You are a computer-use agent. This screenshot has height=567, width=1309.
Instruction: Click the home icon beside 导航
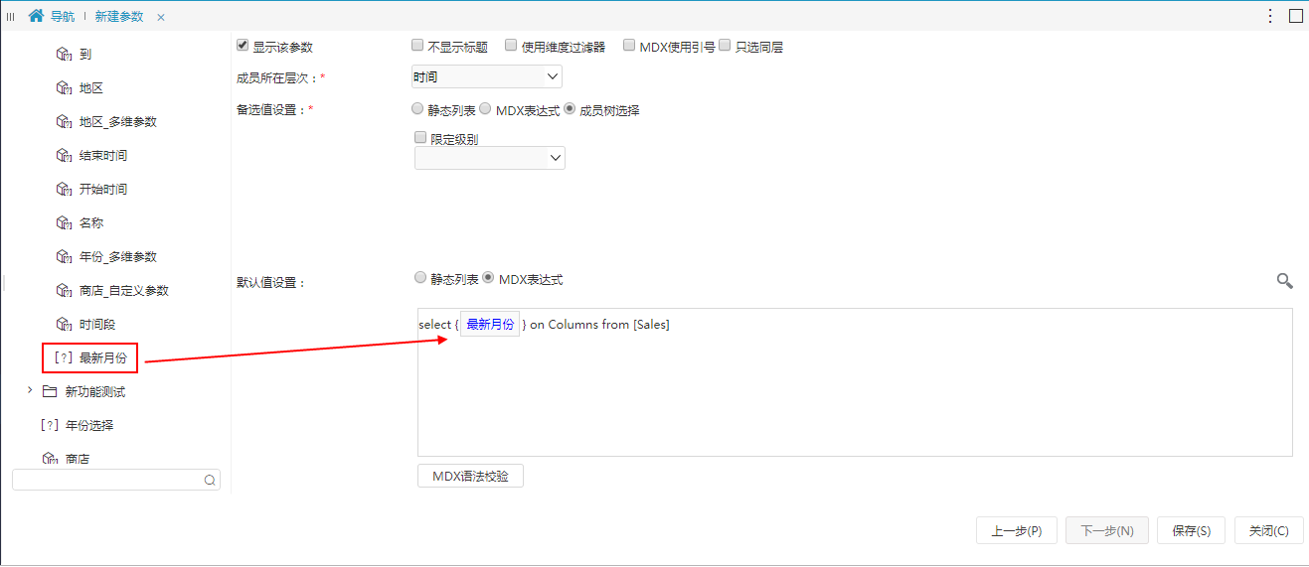tap(37, 16)
